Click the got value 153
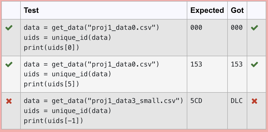 click(x=237, y=64)
